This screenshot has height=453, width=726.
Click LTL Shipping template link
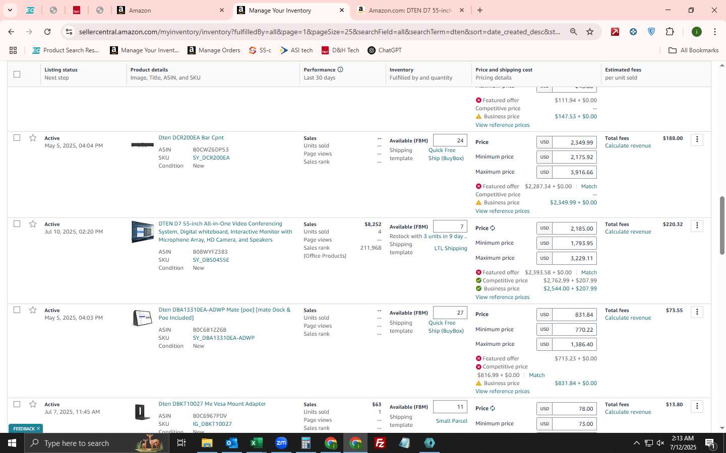tap(451, 248)
